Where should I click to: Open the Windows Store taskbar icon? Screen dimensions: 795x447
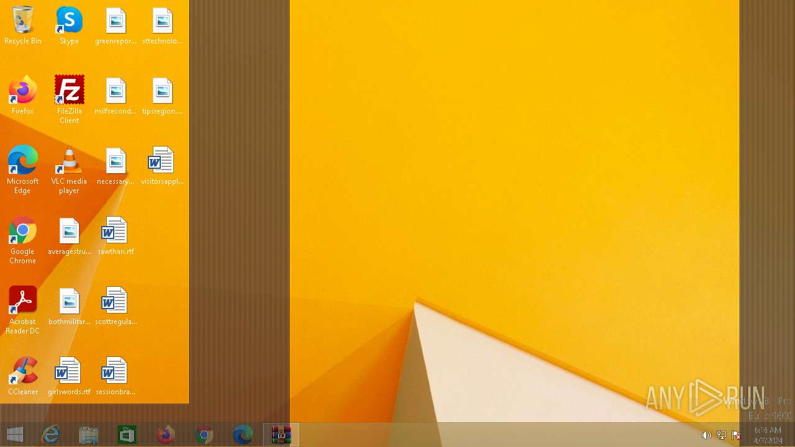(x=127, y=435)
